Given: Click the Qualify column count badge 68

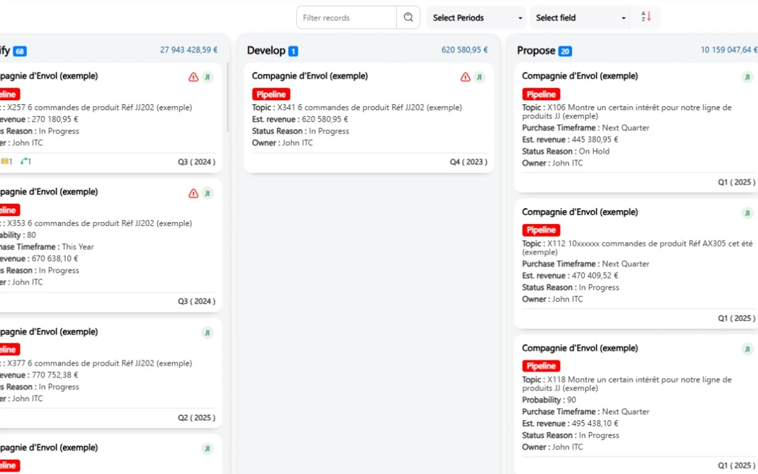Looking at the screenshot, I should tap(20, 51).
